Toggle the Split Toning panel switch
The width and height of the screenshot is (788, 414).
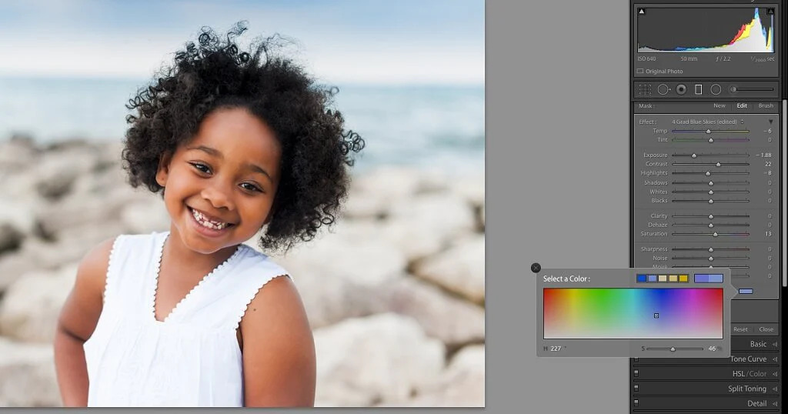tap(636, 389)
